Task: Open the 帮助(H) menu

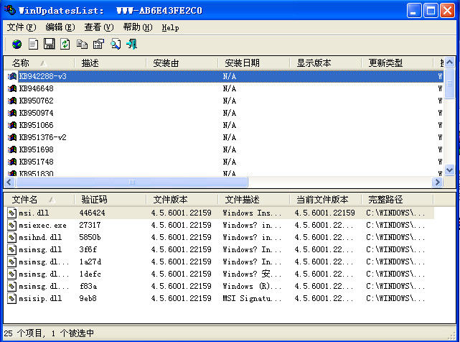Action: [138, 27]
